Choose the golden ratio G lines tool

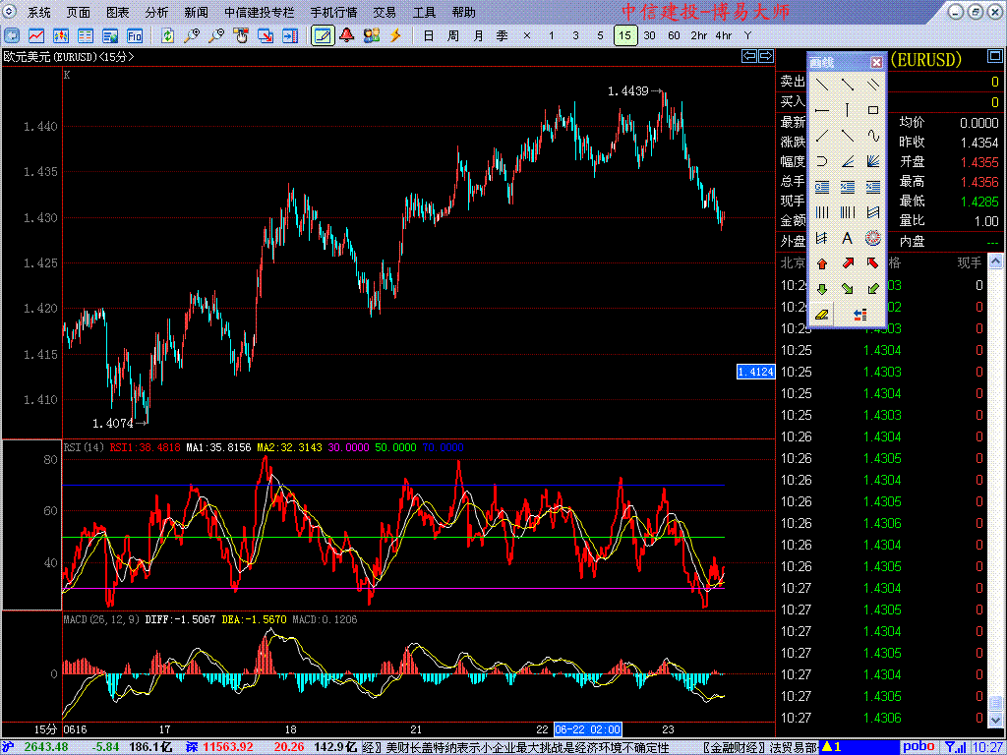point(822,187)
